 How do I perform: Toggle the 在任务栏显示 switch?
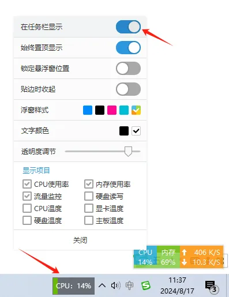click(x=128, y=27)
